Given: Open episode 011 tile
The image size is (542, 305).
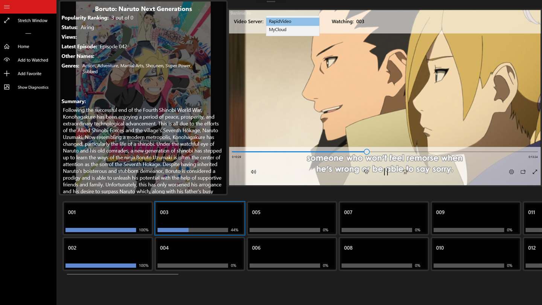Looking at the screenshot, I should point(533,218).
